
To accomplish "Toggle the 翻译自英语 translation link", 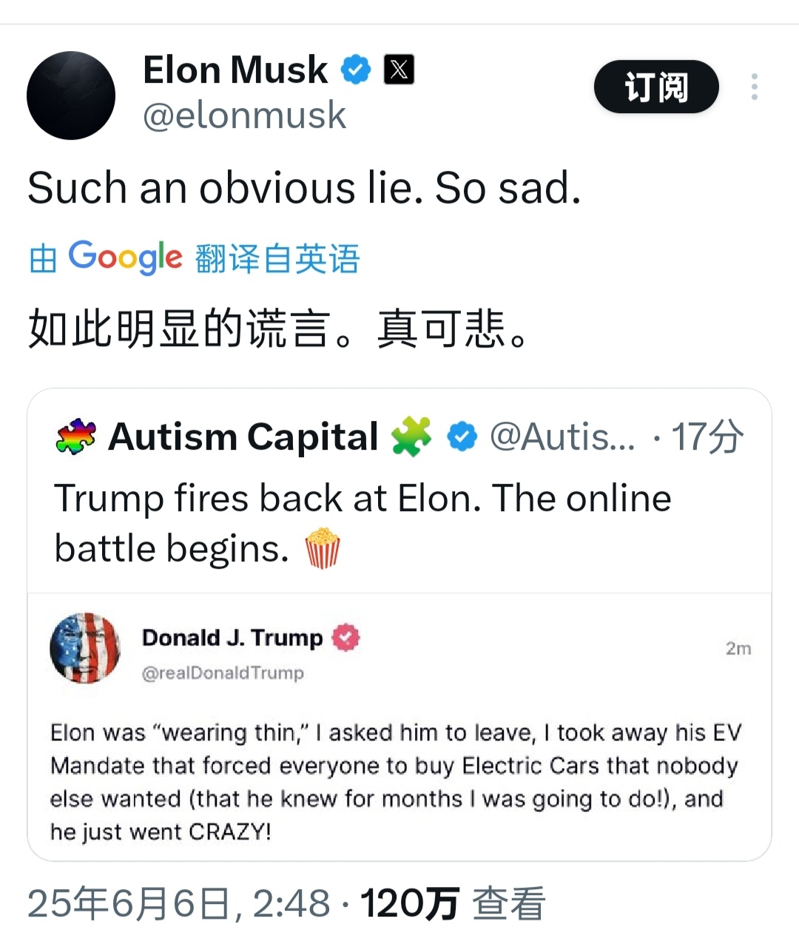I will [277, 259].
